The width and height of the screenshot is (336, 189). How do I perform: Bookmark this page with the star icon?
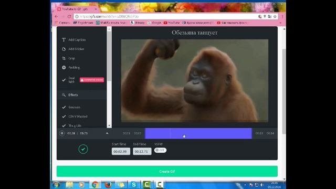pos(275,16)
